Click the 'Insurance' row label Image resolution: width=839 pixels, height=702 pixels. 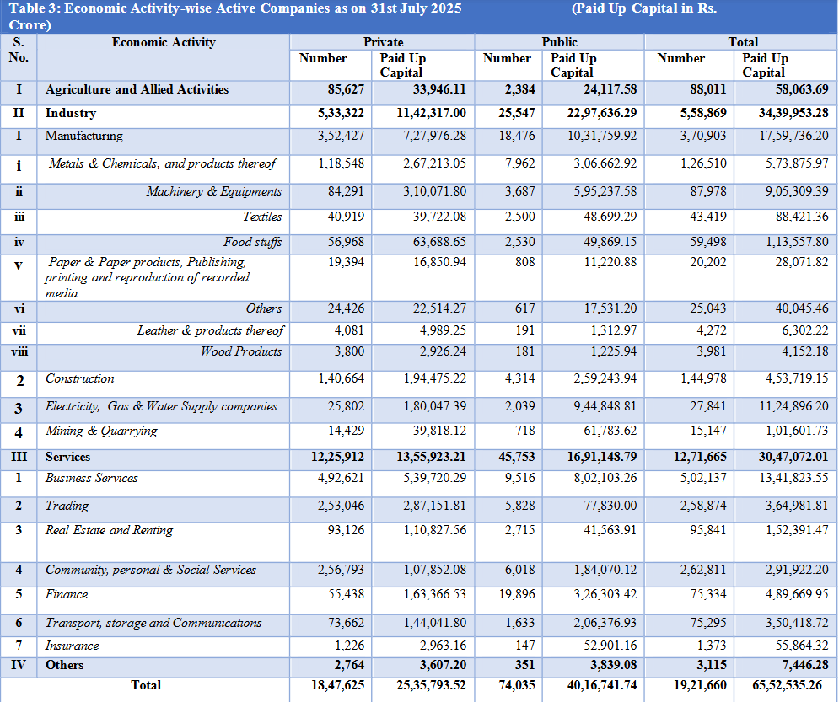pyautogui.click(x=72, y=646)
